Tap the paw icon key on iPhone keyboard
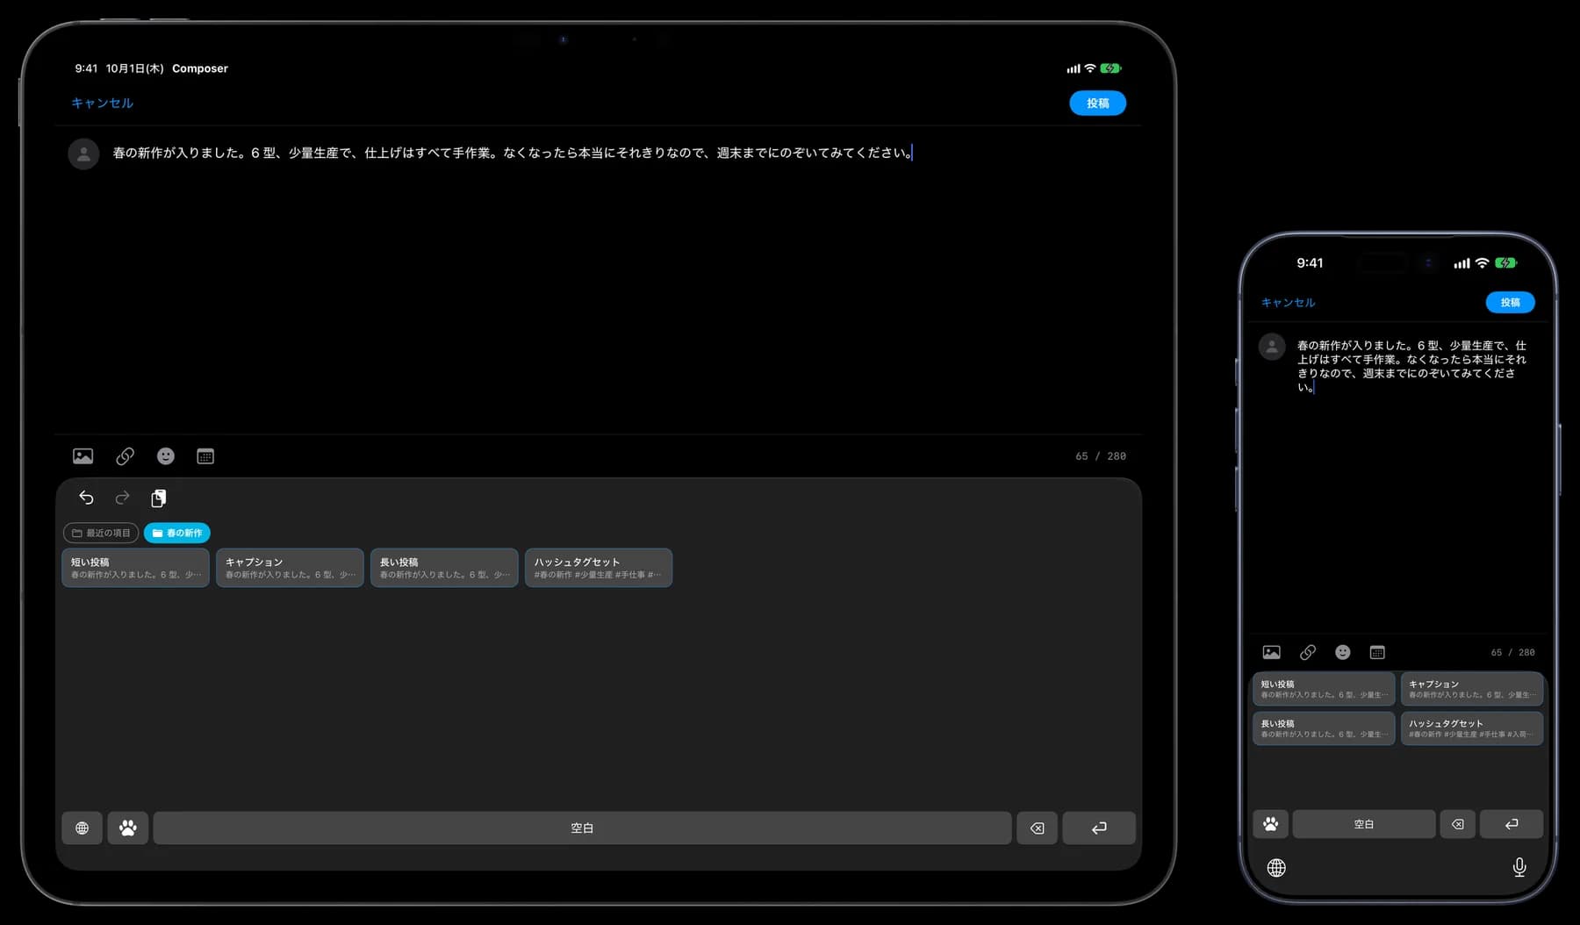This screenshot has height=925, width=1580. point(1270,824)
